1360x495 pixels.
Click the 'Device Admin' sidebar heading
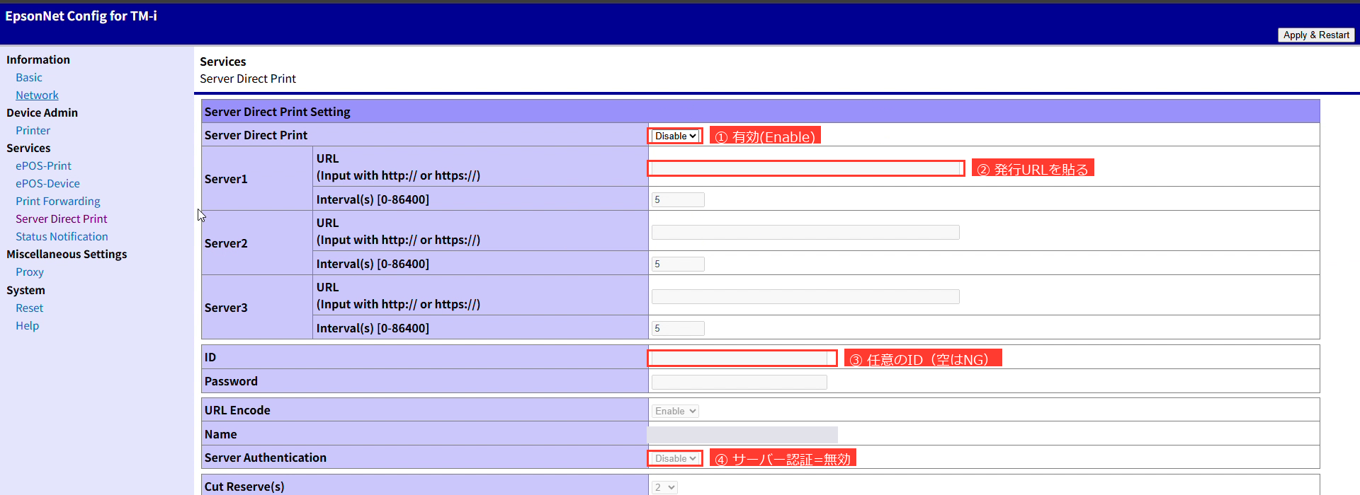pos(42,112)
